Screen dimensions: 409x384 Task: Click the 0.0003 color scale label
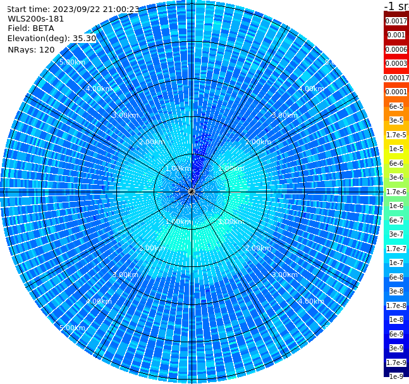pos(396,63)
